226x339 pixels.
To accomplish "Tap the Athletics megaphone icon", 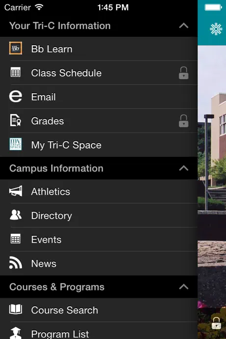I will pos(16,191).
